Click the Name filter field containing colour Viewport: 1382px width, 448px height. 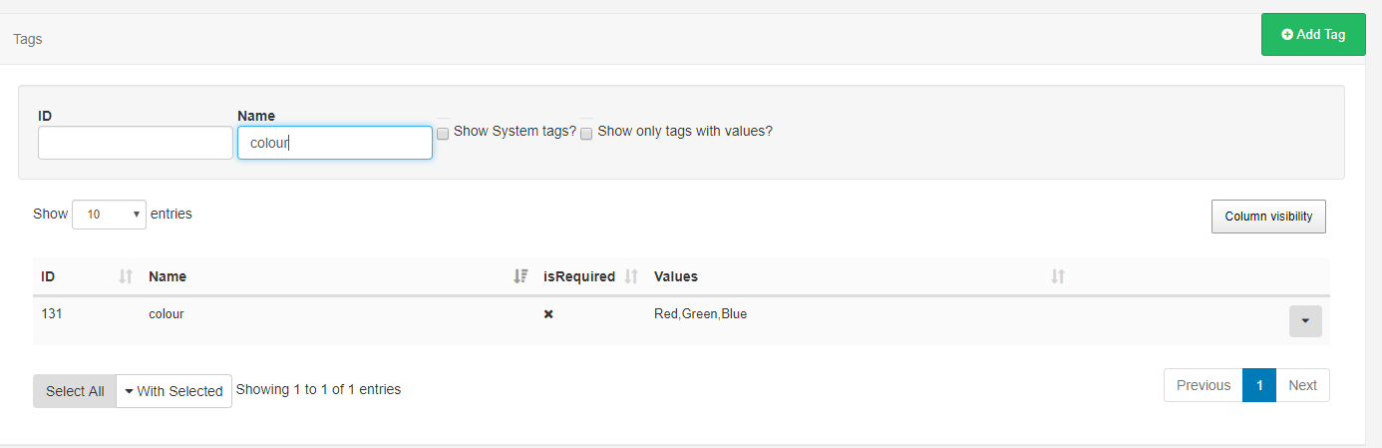coord(335,143)
